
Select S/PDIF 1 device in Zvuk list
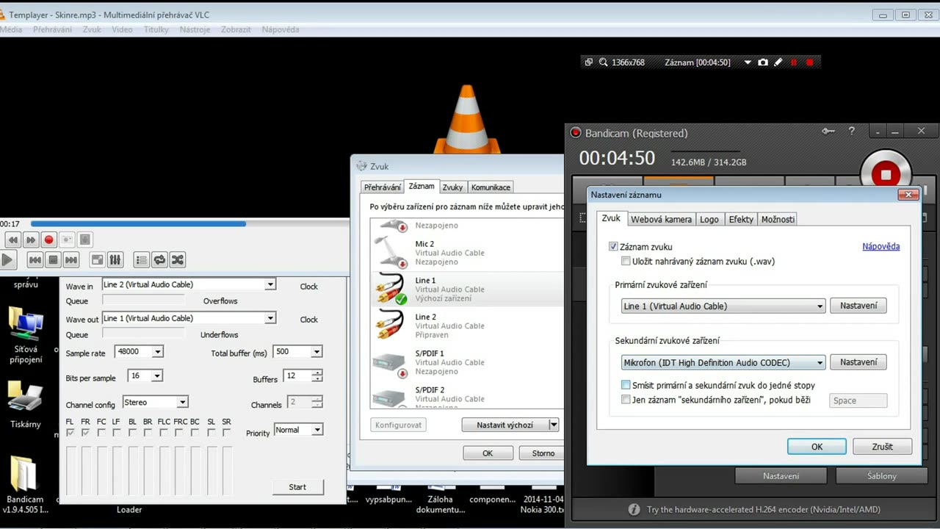point(467,362)
